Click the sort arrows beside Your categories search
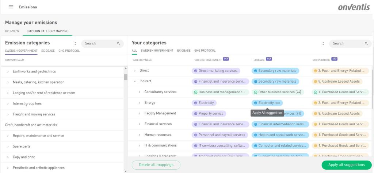The height and width of the screenshot is (173, 374). pyautogui.click(x=323, y=44)
